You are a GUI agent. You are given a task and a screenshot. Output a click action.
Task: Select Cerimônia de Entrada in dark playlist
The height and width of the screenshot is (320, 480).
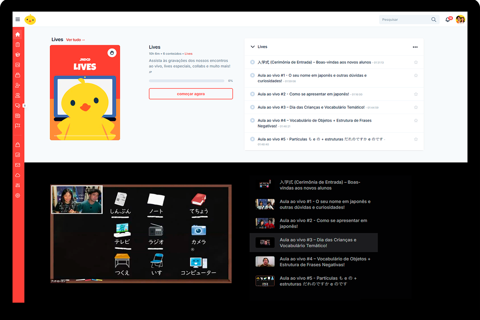point(313,185)
